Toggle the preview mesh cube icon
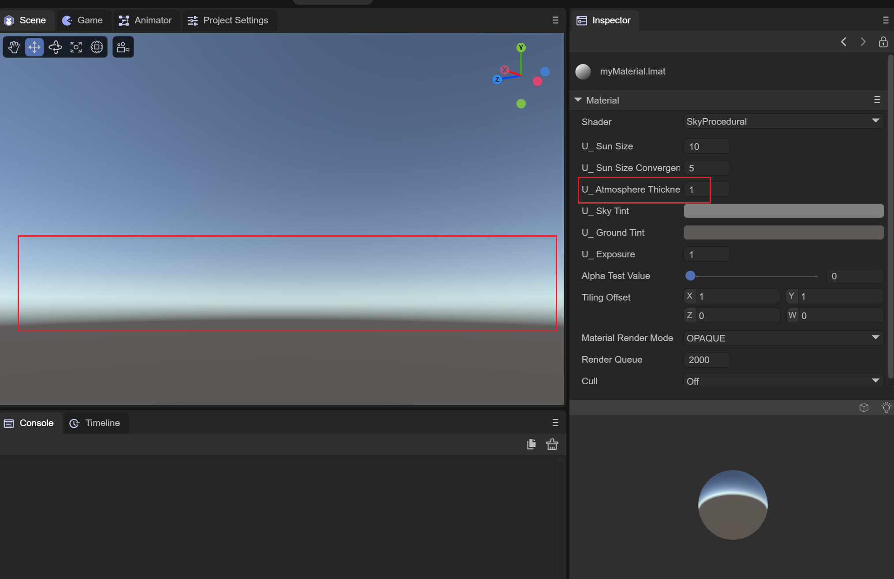894x579 pixels. coord(864,408)
